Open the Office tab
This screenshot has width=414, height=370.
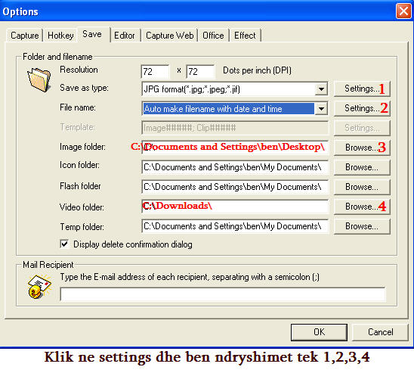click(x=213, y=36)
